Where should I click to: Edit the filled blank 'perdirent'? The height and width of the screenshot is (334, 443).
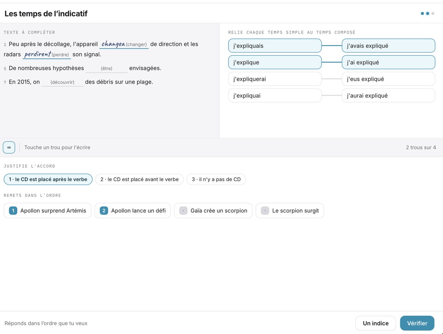47,55
